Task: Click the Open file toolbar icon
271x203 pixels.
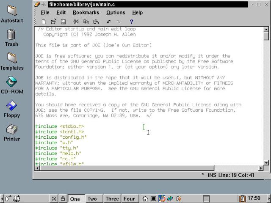Action: [53, 22]
